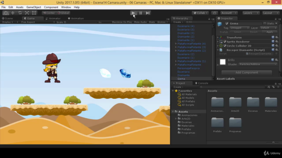Open Recoger Diamante script settings gear
The image size is (282, 158).
[277, 50]
